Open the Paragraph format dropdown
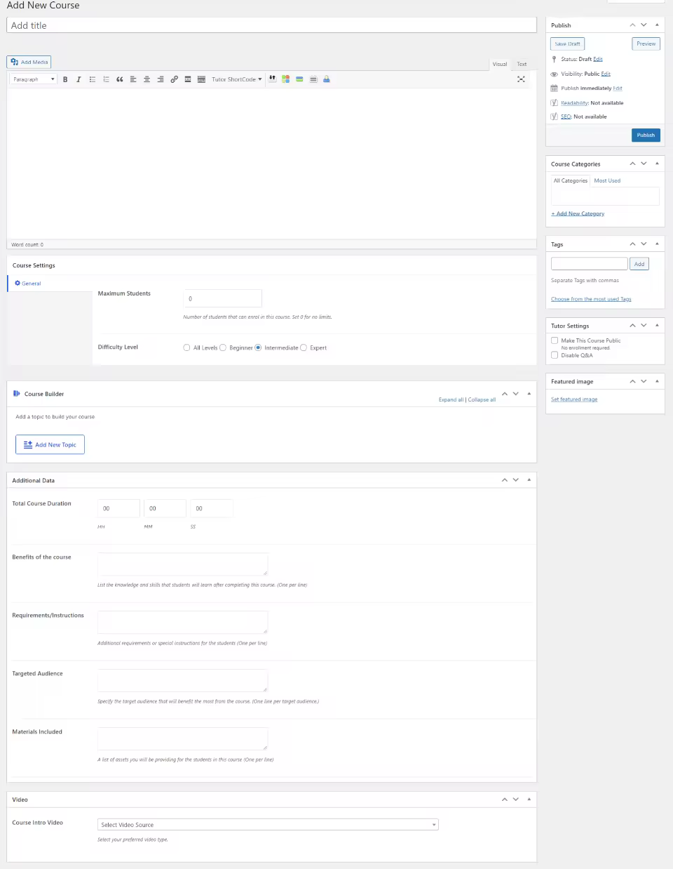The width and height of the screenshot is (673, 869). click(33, 79)
